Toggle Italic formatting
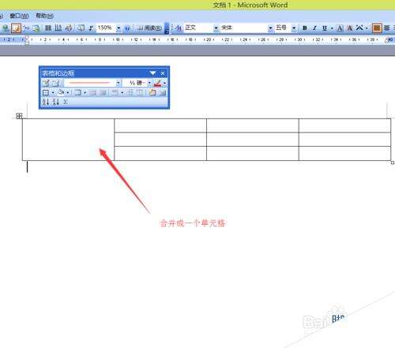 (314, 28)
